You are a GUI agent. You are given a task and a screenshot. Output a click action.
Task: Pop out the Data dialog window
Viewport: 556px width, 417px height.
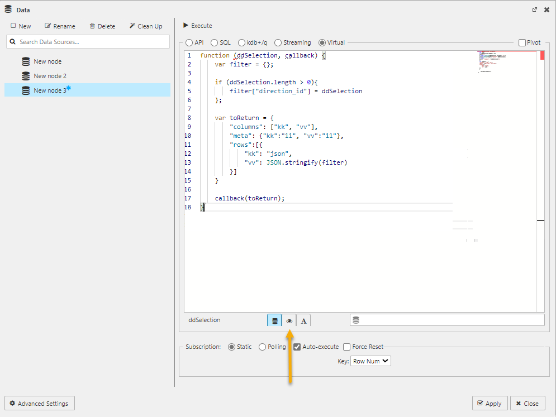pyautogui.click(x=535, y=9)
